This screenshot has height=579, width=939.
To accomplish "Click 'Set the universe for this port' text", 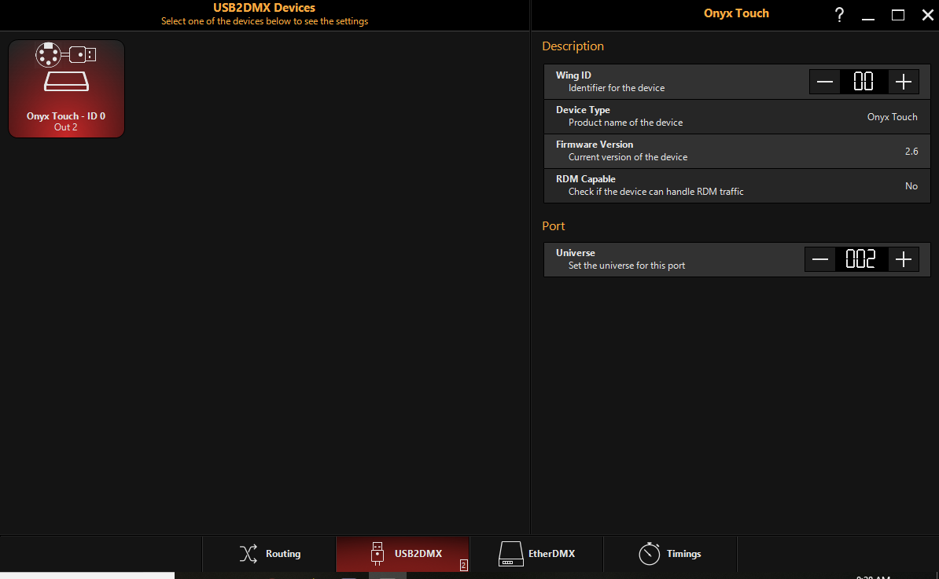I will point(627,266).
